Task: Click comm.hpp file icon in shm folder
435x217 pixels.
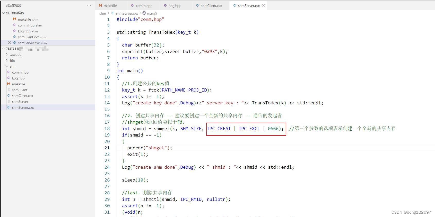Action: 9,72
